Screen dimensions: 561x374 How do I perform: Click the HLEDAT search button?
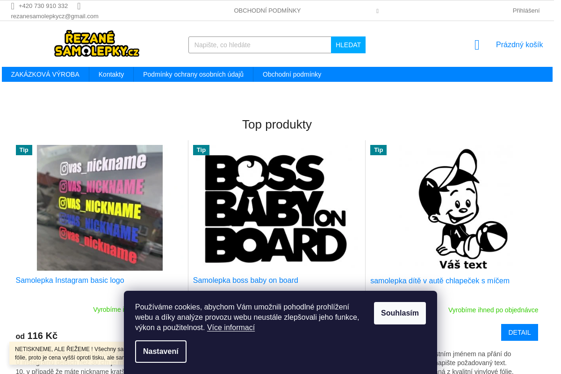pyautogui.click(x=348, y=45)
